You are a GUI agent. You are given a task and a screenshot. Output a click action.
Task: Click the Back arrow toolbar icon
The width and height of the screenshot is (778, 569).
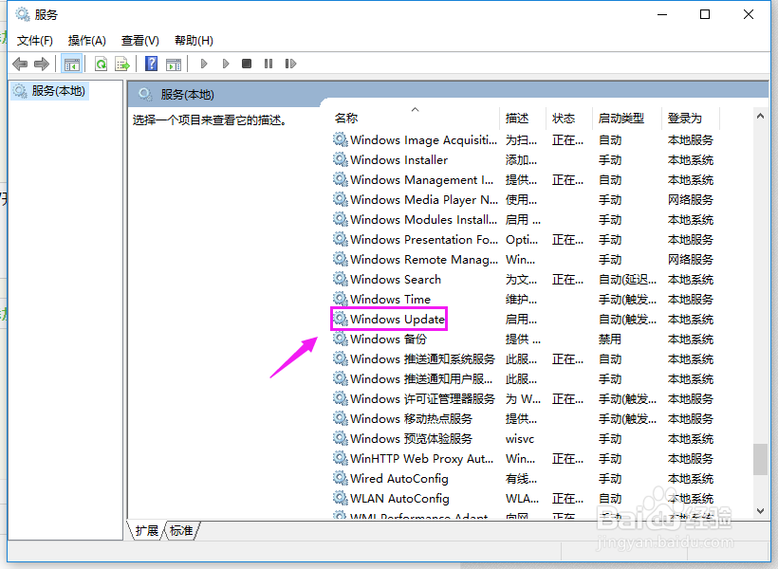[20, 64]
